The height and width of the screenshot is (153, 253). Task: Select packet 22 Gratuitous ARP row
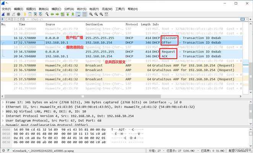pos(121,65)
